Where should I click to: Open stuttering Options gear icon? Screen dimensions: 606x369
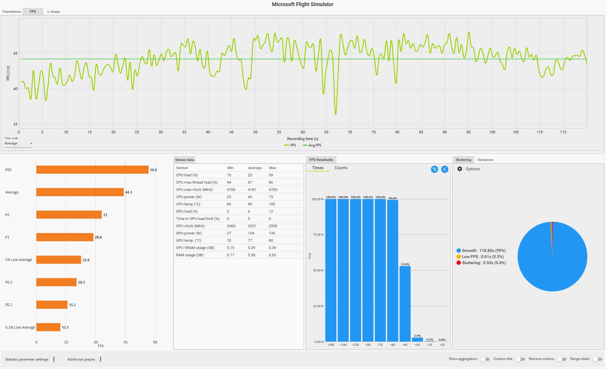click(x=460, y=169)
